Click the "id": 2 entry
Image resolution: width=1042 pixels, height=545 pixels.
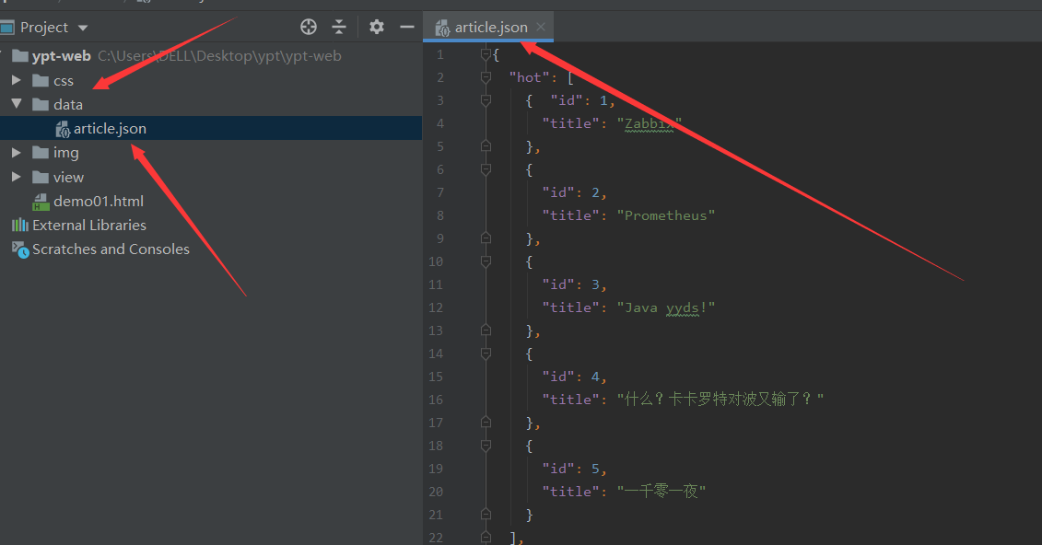coord(574,192)
